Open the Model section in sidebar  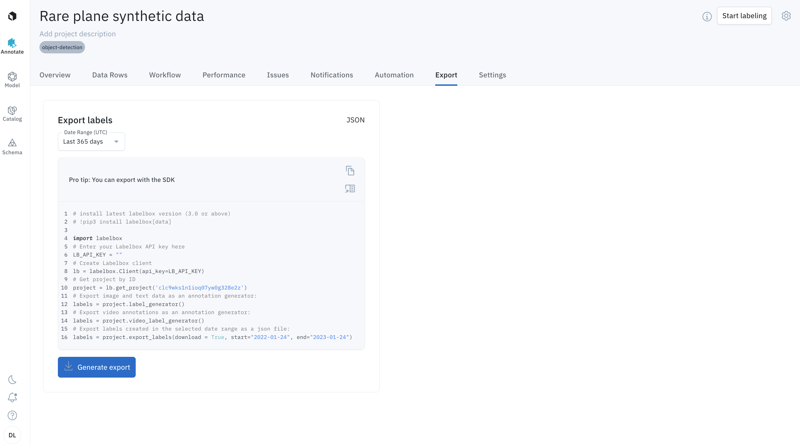[12, 80]
